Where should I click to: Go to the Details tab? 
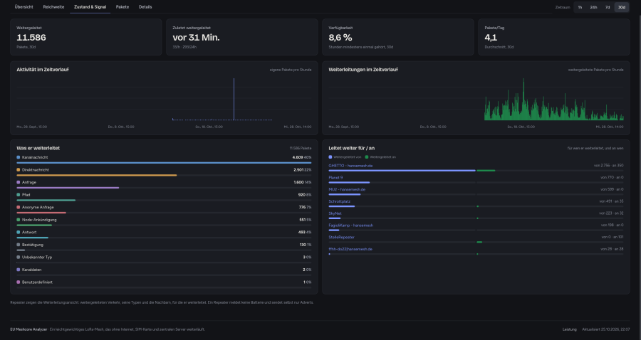pos(145,7)
